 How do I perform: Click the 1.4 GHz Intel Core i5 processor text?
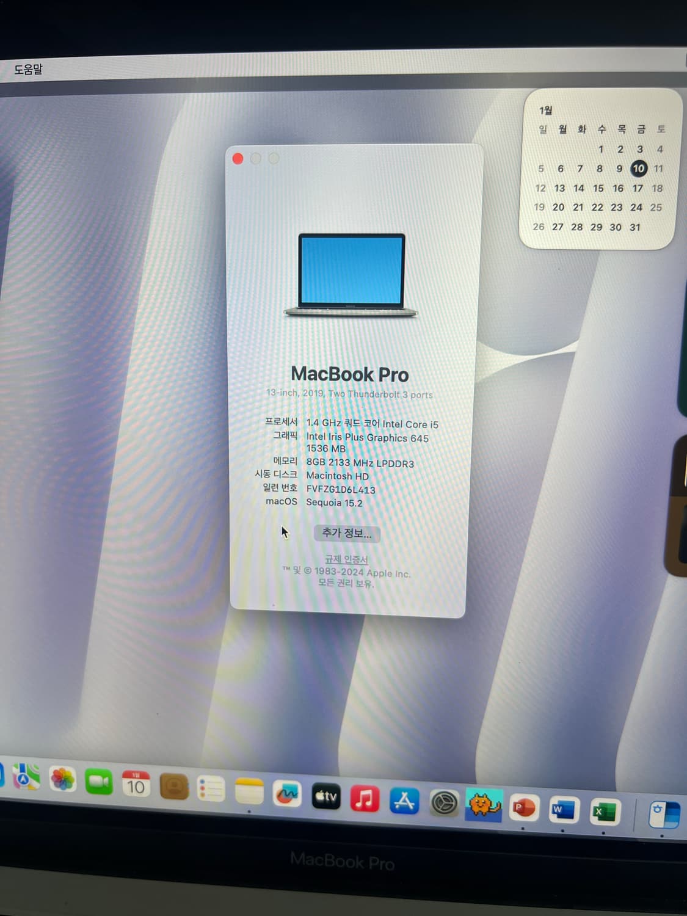(373, 424)
